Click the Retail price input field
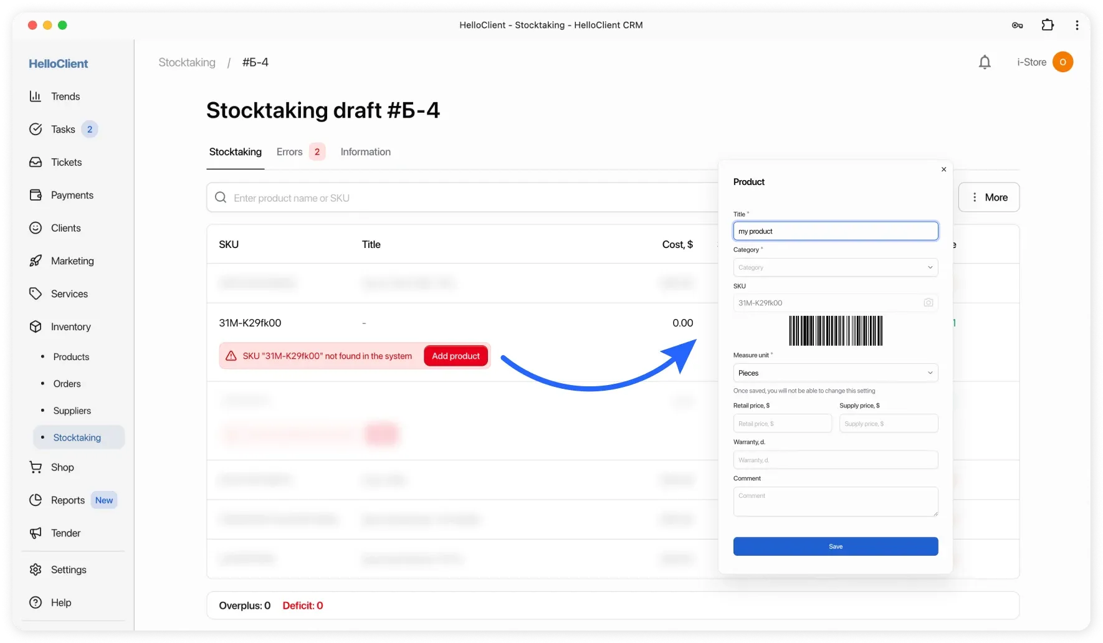The height and width of the screenshot is (643, 1103). (782, 424)
